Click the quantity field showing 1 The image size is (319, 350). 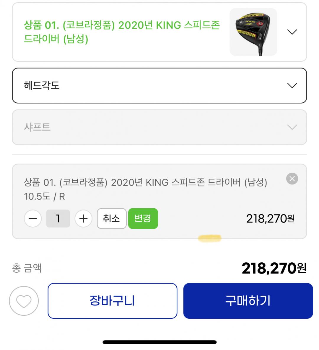[58, 219]
